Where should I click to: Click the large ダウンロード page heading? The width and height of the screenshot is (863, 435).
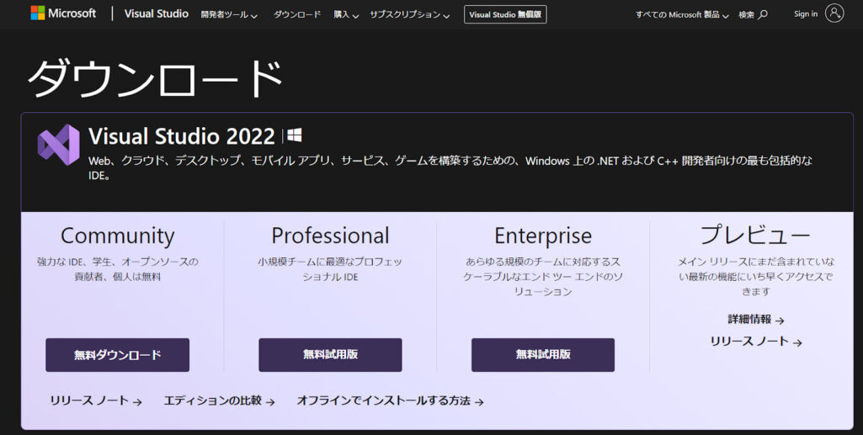(x=155, y=79)
